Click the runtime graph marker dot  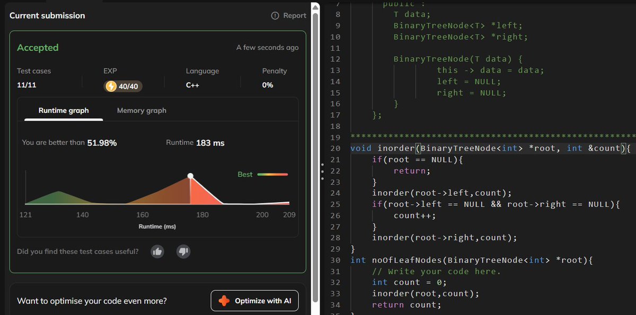190,176
